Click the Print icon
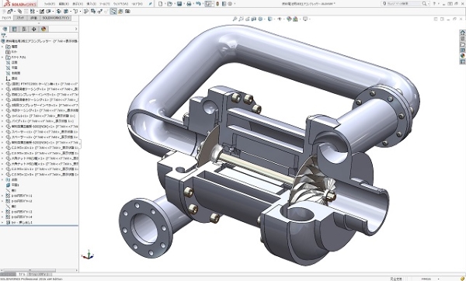Viewport: 466px width, 281px height. (x=189, y=4)
